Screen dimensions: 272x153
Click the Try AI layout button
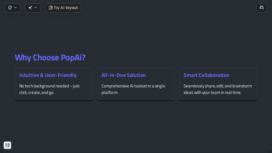click(x=63, y=8)
